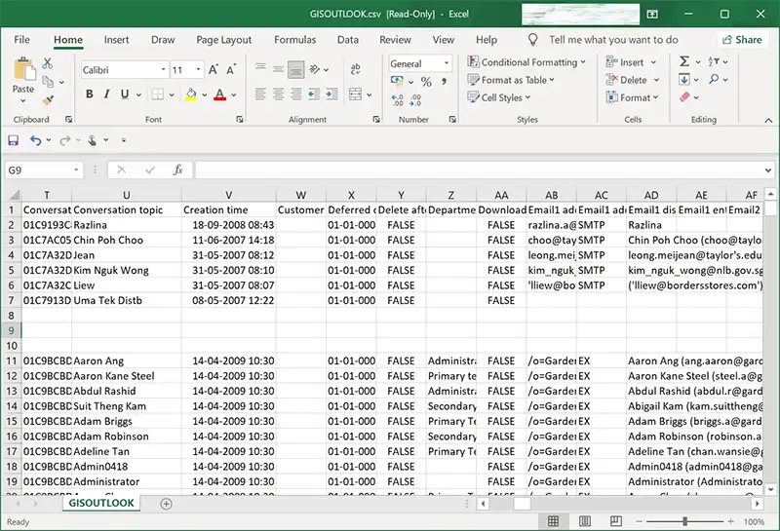Increase font size with larger A

pos(214,69)
